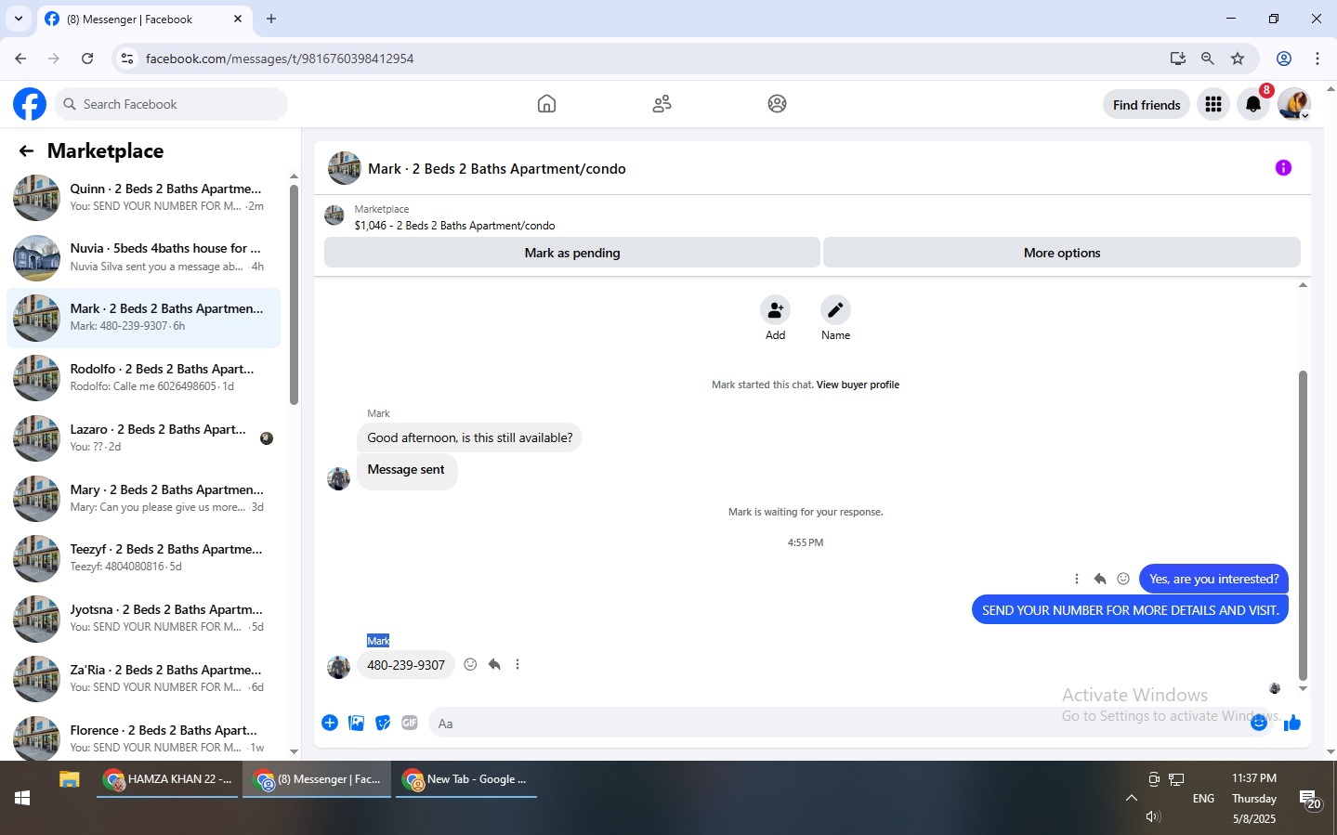Viewport: 1337px width, 835px height.
Task: Open a new browser tab
Action: tap(271, 19)
